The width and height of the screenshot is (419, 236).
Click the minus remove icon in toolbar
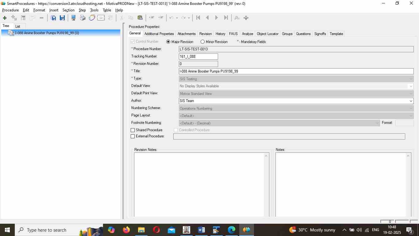pyautogui.click(x=41, y=18)
